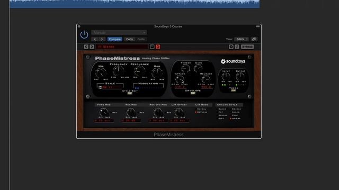
Task: Click the Attack knob
Action: pyautogui.click(x=180, y=80)
